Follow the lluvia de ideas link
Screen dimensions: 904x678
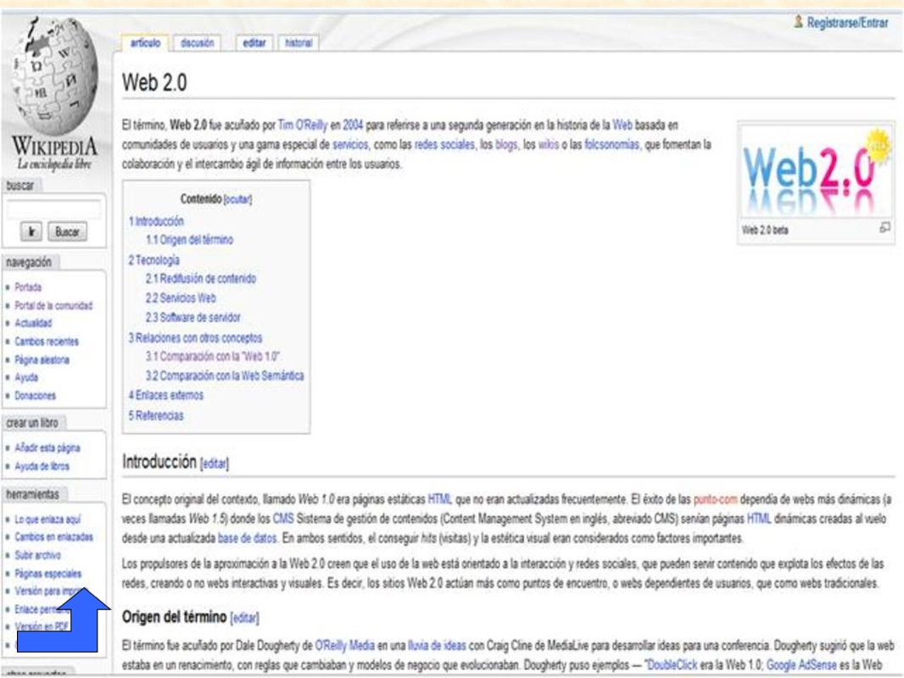pos(437,645)
